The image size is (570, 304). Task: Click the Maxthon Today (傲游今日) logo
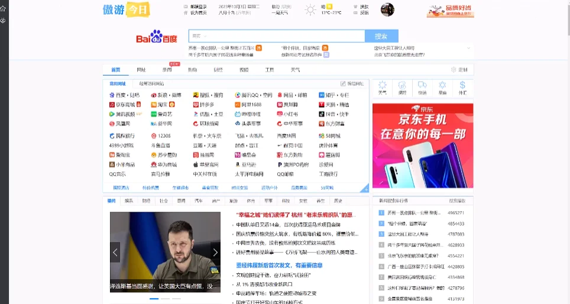(x=126, y=10)
